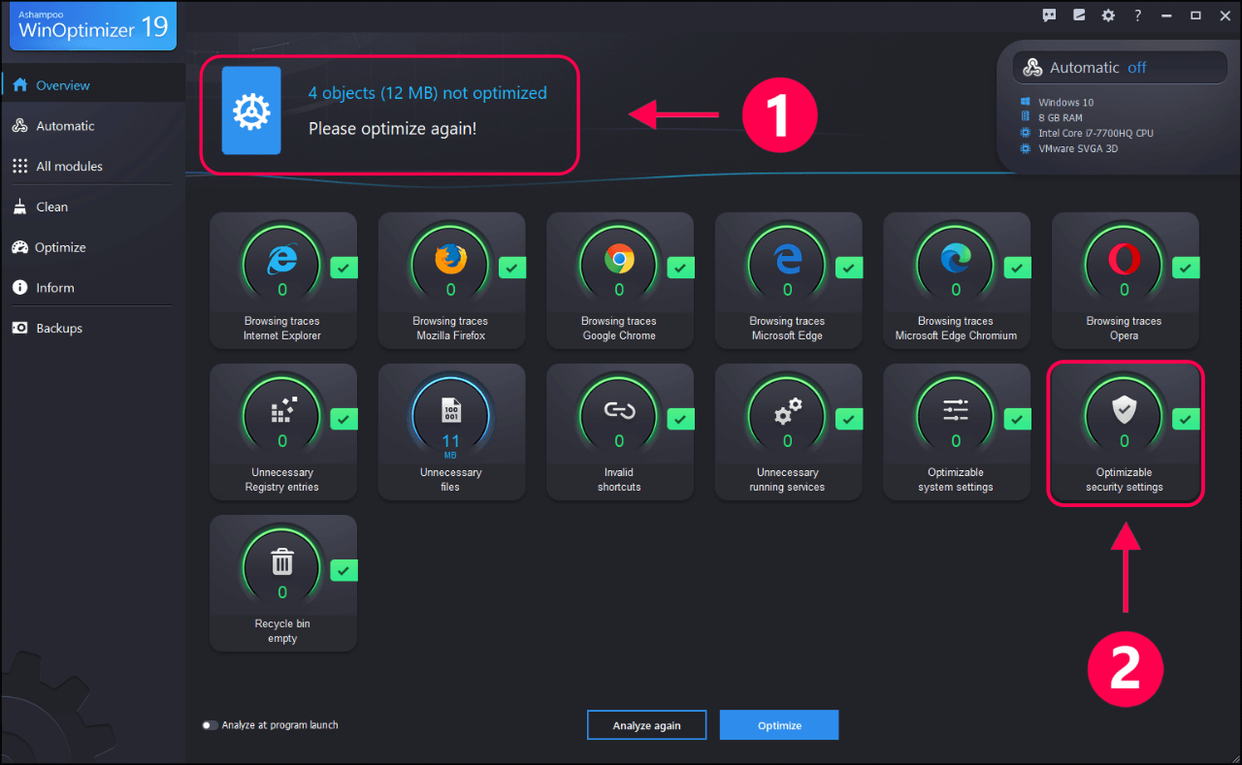
Task: Open settings gear in title bar
Action: [x=1108, y=15]
